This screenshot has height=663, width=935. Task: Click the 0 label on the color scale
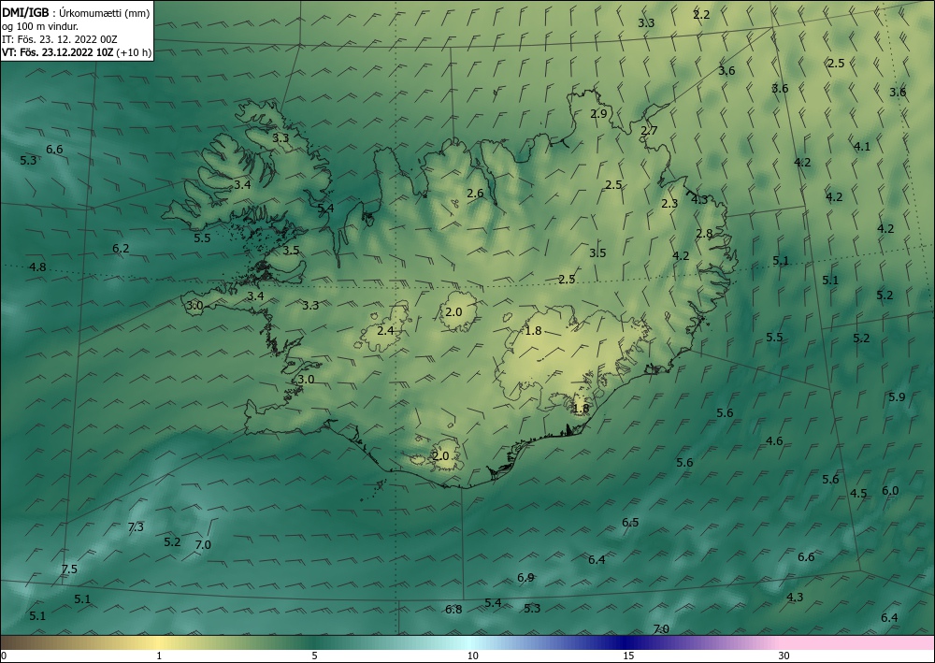coord(4,656)
